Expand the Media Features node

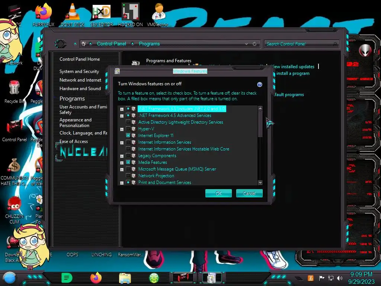click(122, 163)
